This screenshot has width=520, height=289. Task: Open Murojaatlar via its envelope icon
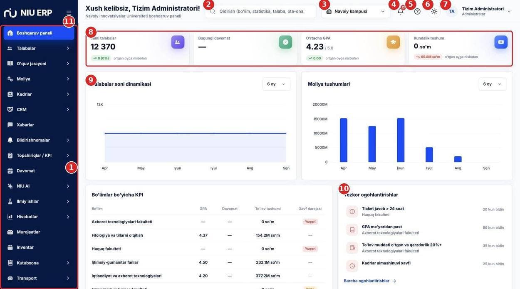pos(10,232)
